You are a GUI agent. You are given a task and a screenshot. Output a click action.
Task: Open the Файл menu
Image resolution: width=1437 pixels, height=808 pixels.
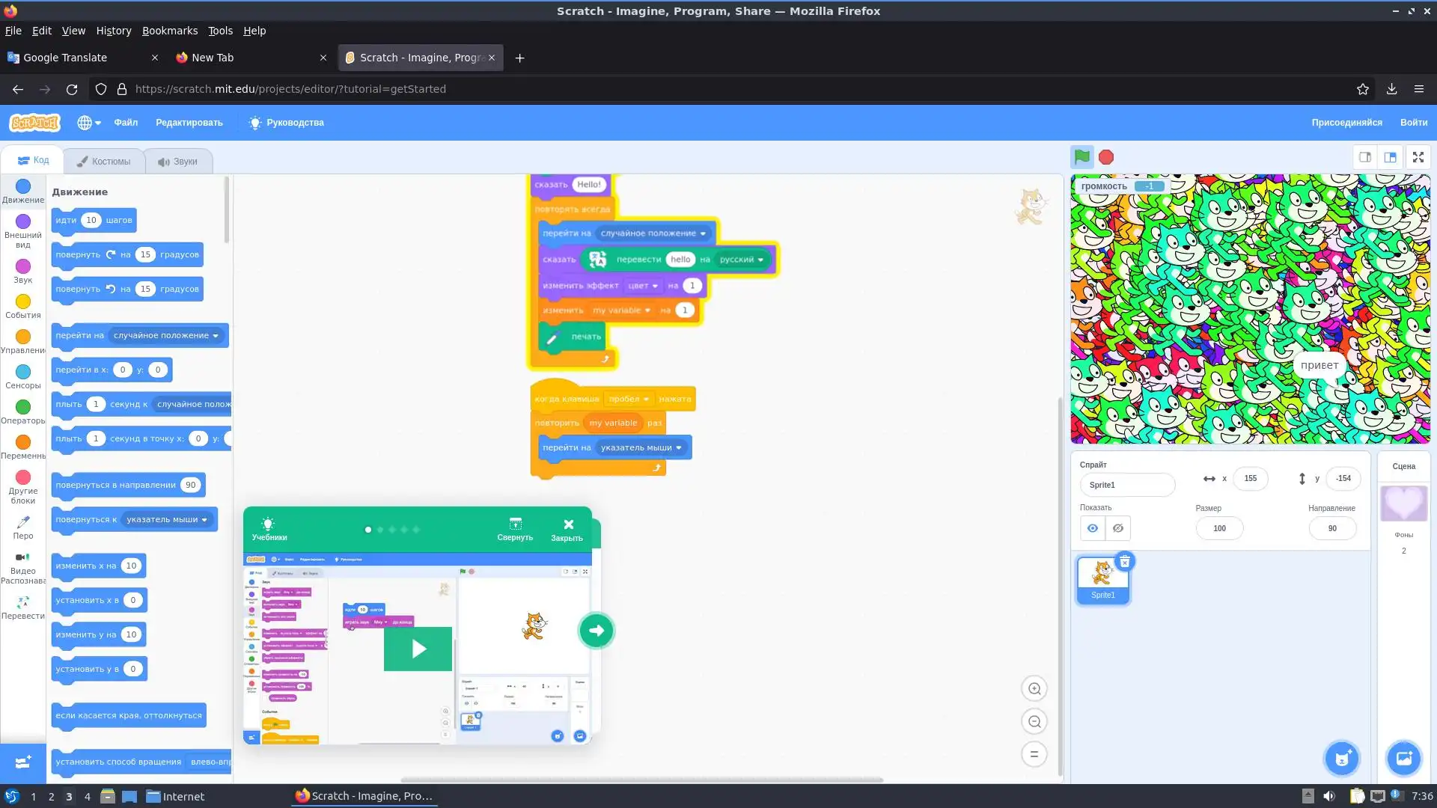126,123
